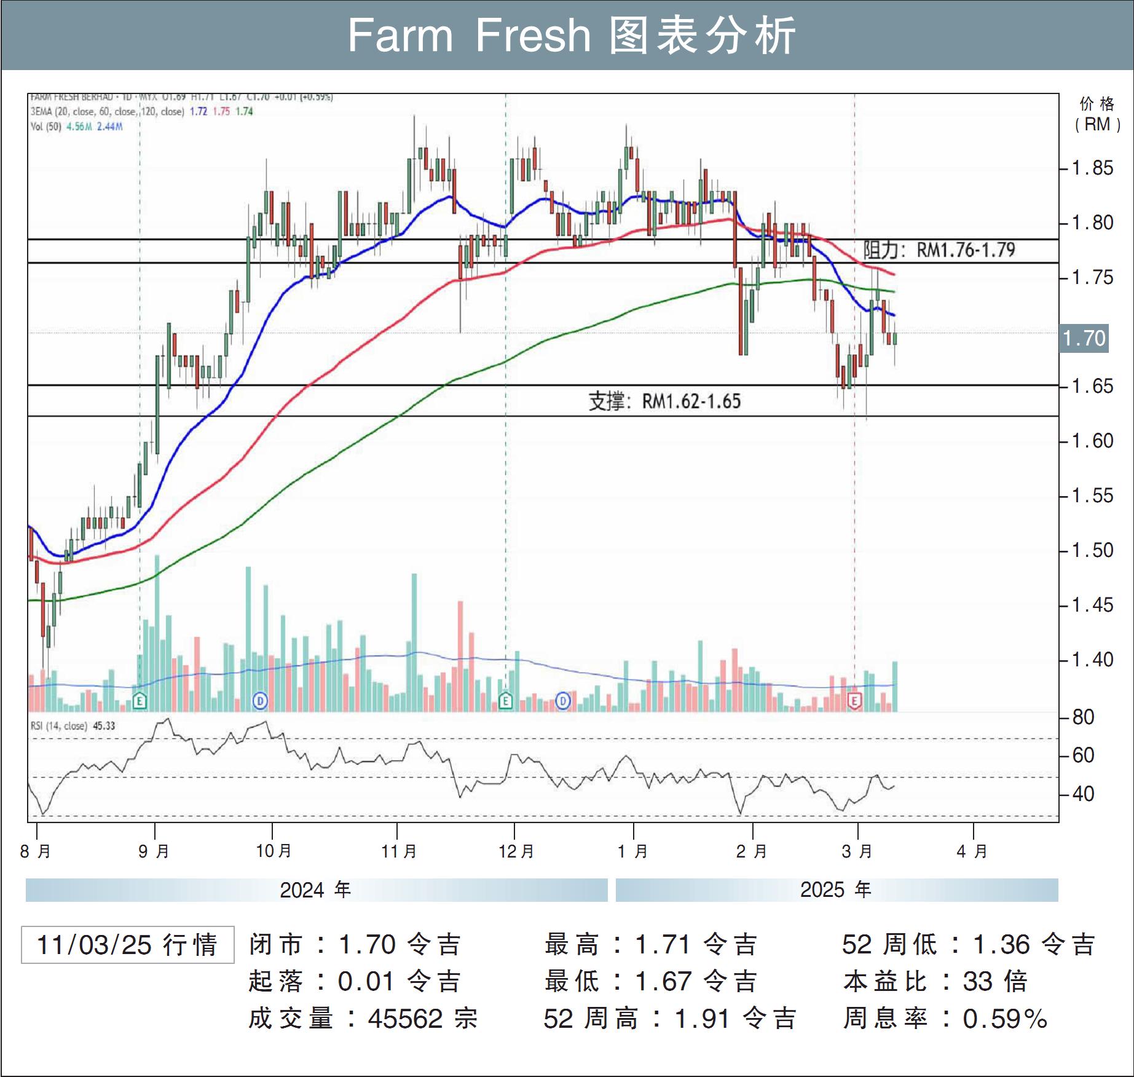Click the 10月 time axis label
This screenshot has height=1077, width=1134.
click(x=274, y=851)
